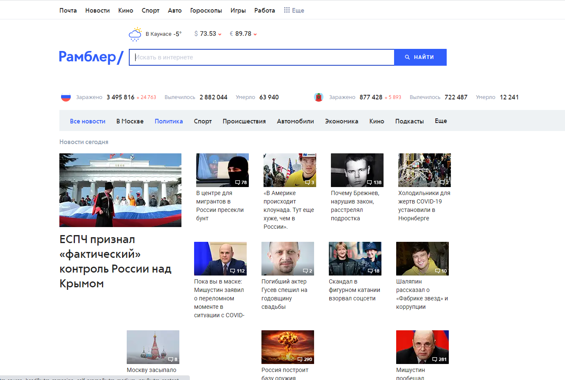Open Гороскопы in the top menu
The width and height of the screenshot is (565, 380).
pyautogui.click(x=206, y=11)
